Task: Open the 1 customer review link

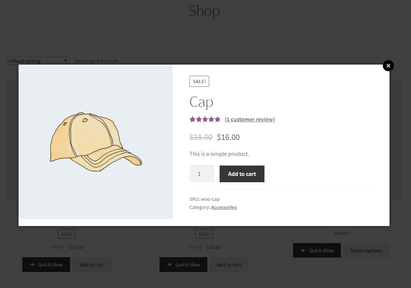Action: point(249,119)
